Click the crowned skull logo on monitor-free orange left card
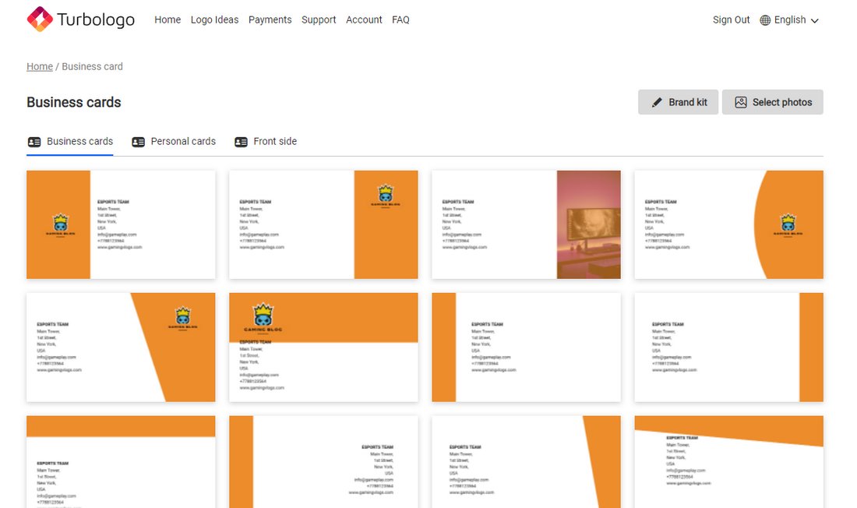 pos(61,224)
